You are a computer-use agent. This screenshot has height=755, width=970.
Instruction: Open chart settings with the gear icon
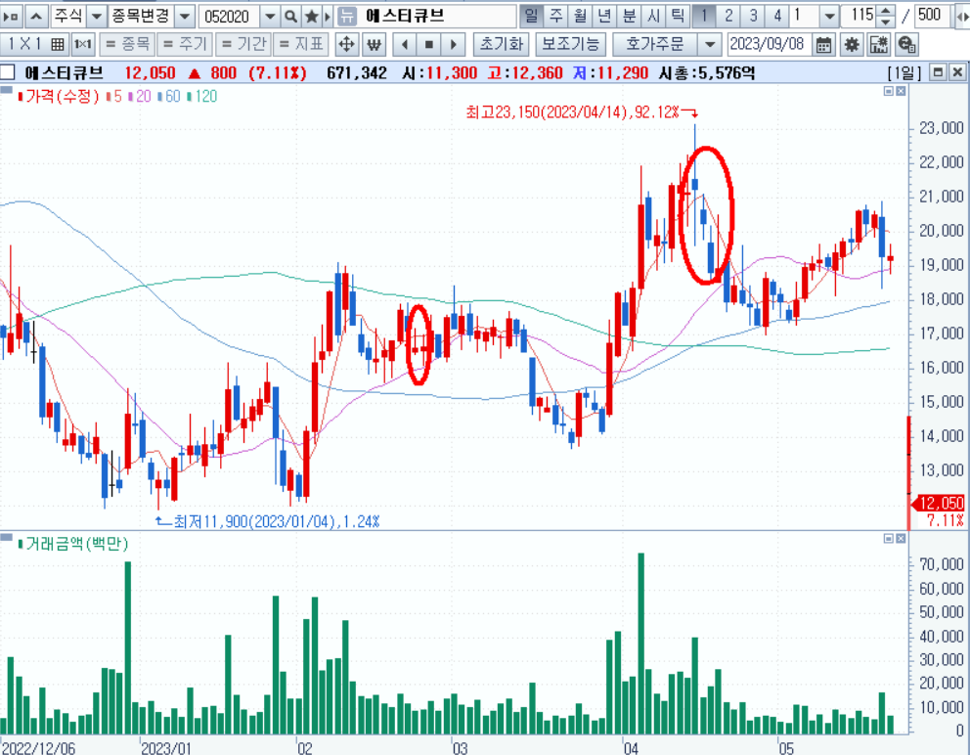[852, 45]
